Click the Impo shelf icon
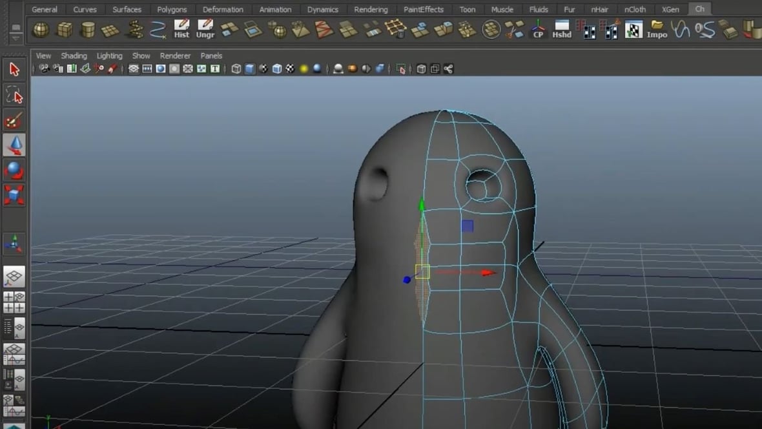Viewport: 762px width, 429px height. [657, 30]
